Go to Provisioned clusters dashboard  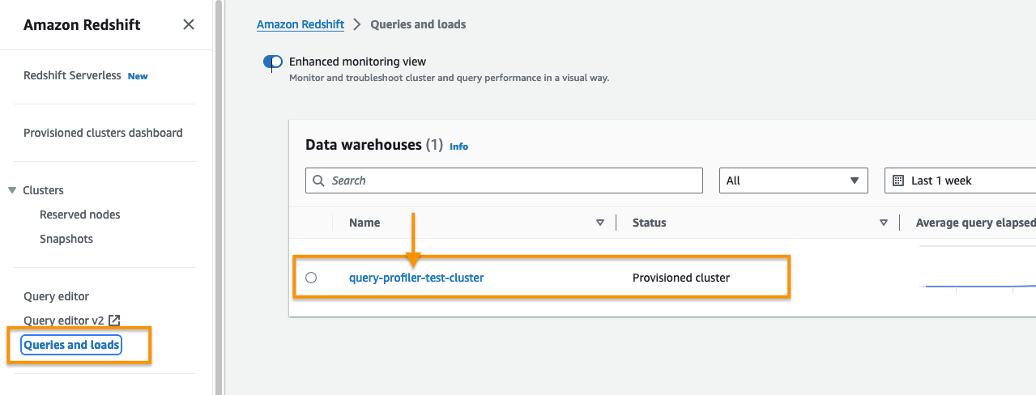[x=103, y=133]
